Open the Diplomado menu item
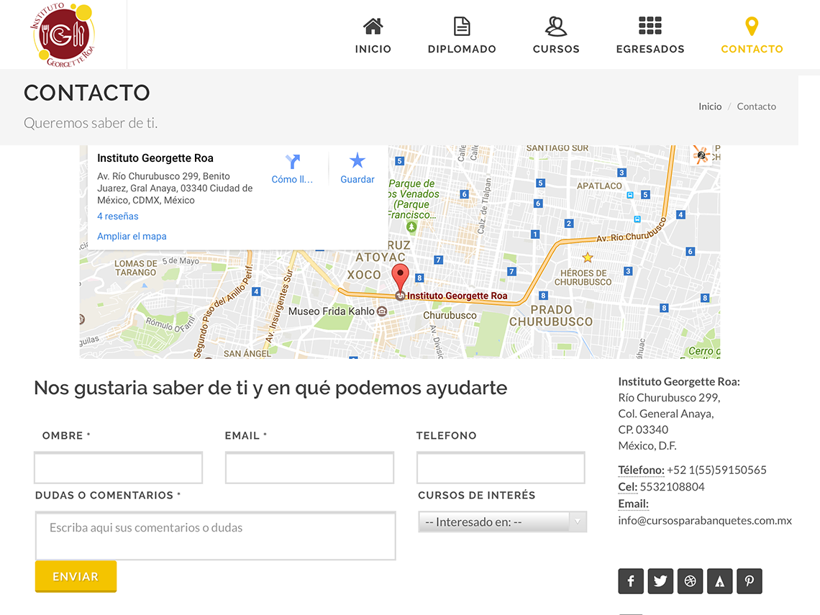 tap(462, 36)
